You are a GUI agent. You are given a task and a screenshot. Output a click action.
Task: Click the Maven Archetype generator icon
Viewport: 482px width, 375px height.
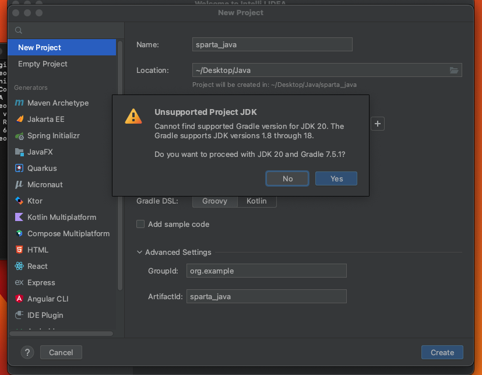[x=19, y=103]
